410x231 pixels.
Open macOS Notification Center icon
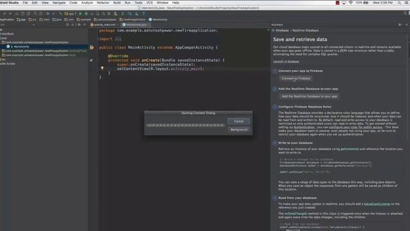tap(407, 3)
